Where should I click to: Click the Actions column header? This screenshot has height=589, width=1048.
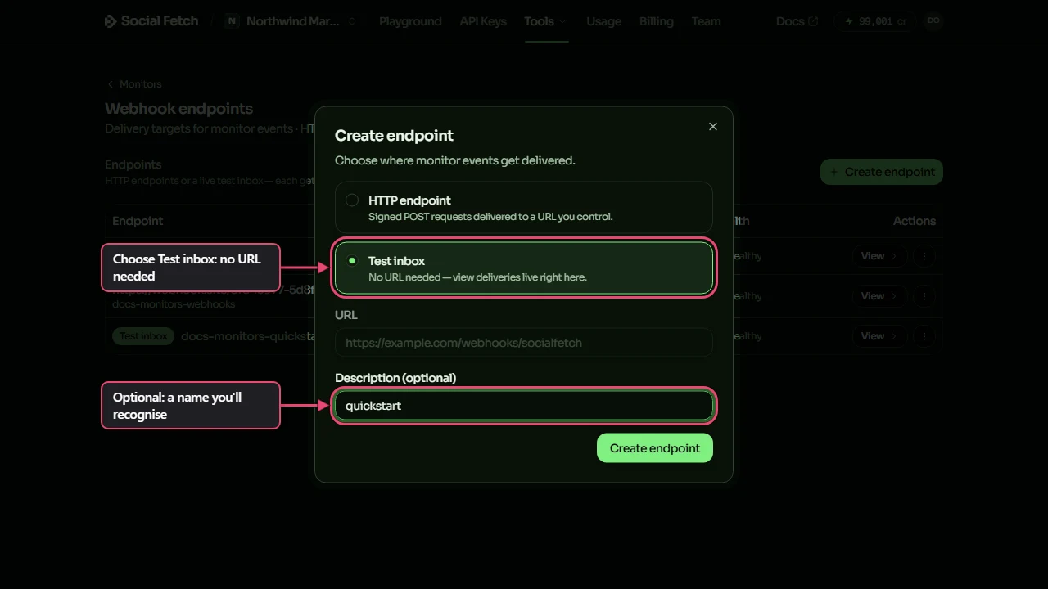[x=914, y=221]
